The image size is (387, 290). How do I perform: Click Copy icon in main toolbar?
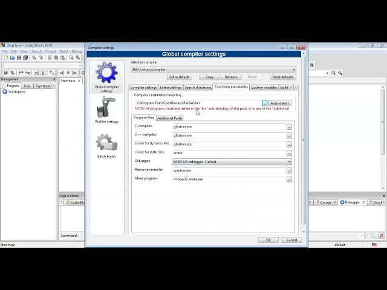pos(56,58)
